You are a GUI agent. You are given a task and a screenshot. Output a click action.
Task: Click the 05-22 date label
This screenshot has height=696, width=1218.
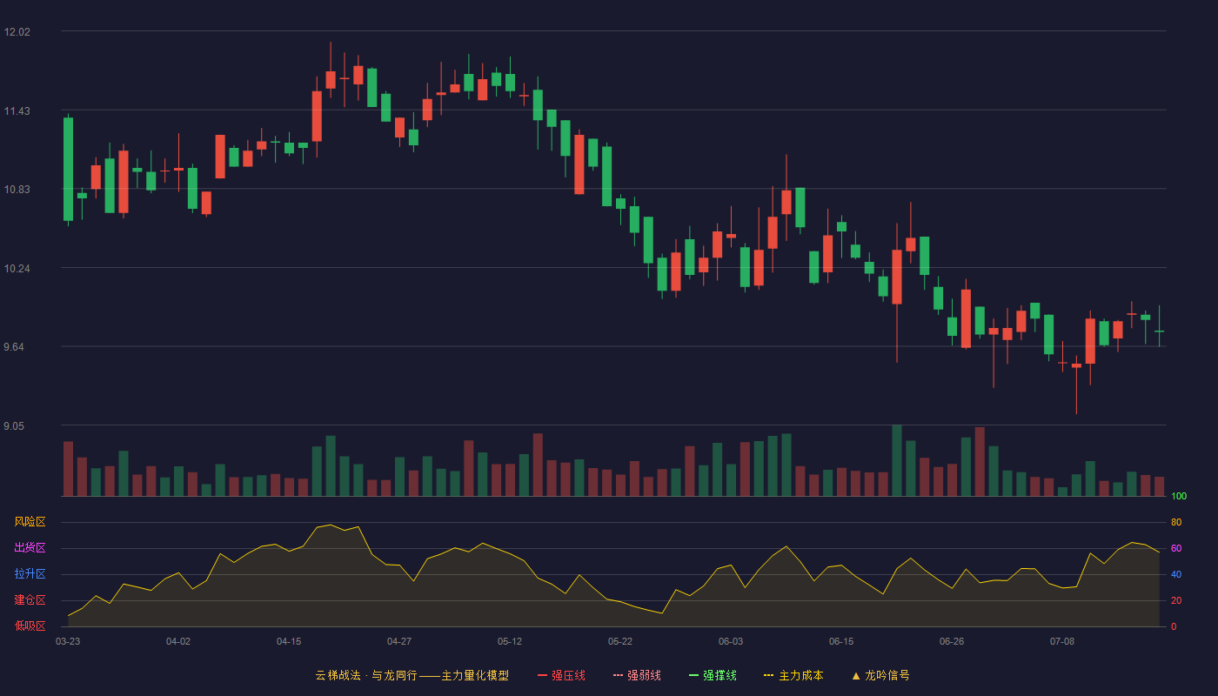click(620, 641)
